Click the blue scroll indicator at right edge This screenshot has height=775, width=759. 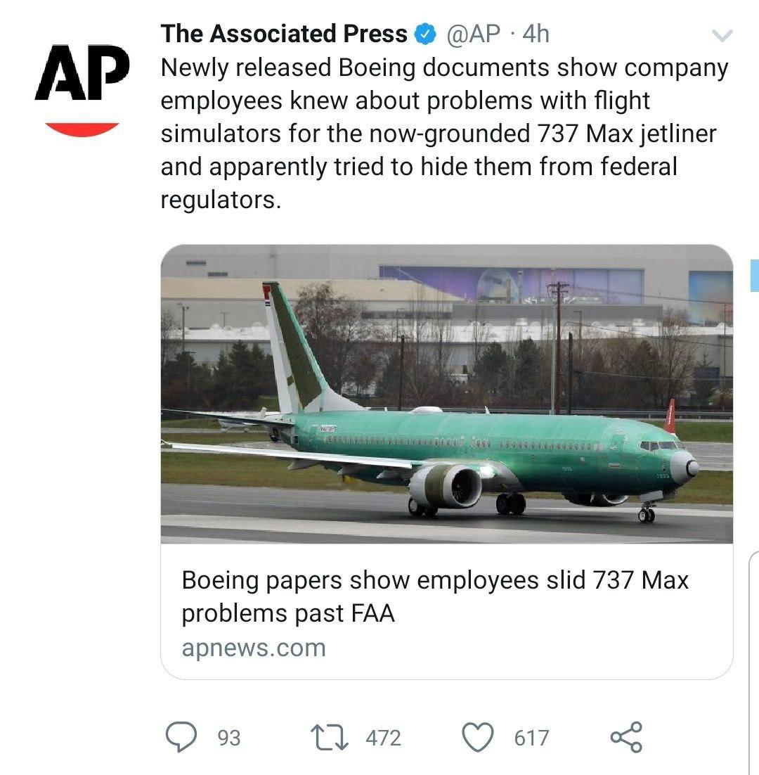pyautogui.click(x=755, y=275)
